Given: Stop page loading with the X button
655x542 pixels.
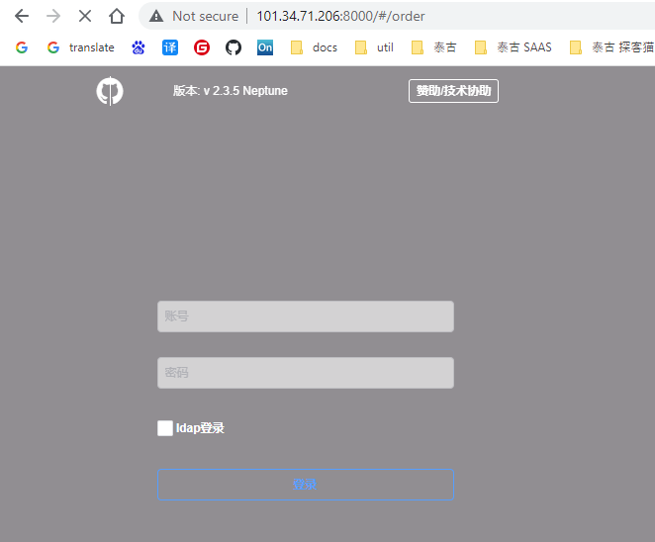Looking at the screenshot, I should coord(85,16).
